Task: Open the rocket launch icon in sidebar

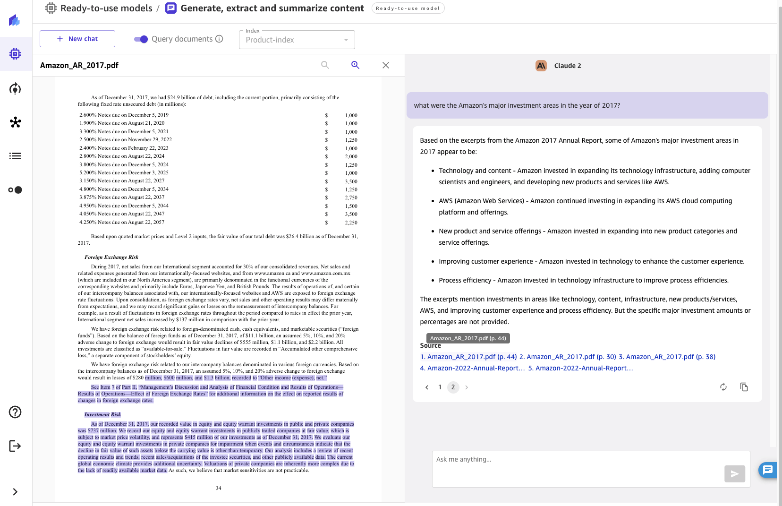Action: (x=15, y=88)
